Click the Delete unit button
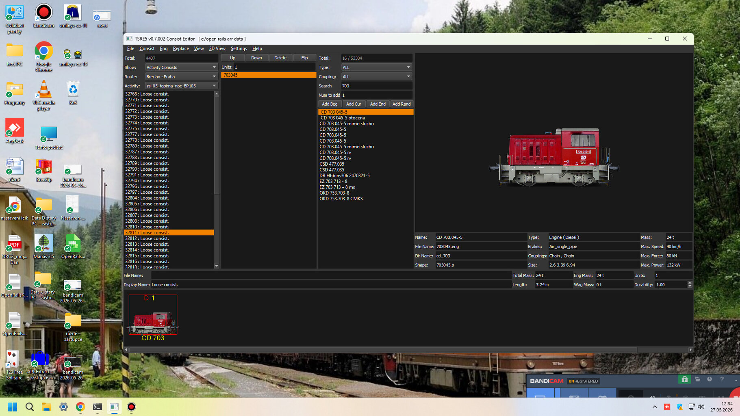Image resolution: width=740 pixels, height=416 pixels. pos(280,58)
